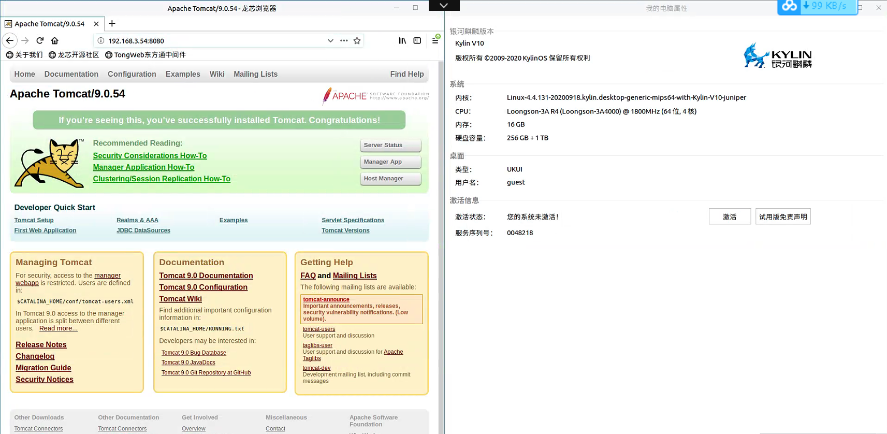The height and width of the screenshot is (434, 887).
Task: Open Mailing Lists in Tomcat navigation
Action: [x=256, y=74]
